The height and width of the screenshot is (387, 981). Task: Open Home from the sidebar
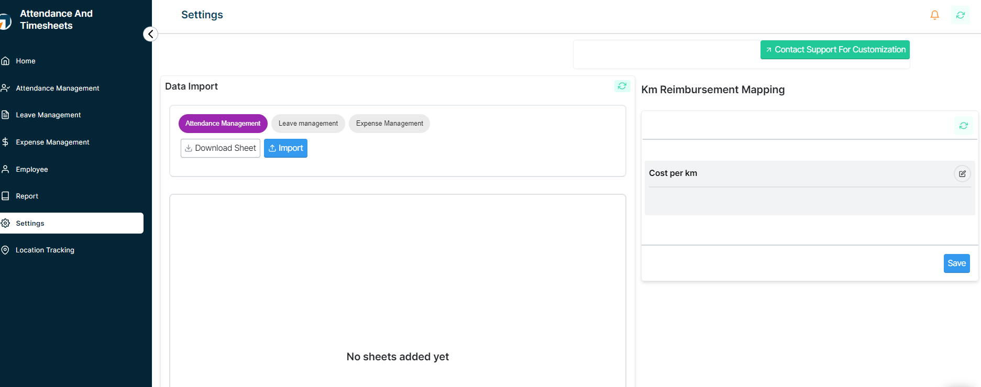[x=26, y=61]
